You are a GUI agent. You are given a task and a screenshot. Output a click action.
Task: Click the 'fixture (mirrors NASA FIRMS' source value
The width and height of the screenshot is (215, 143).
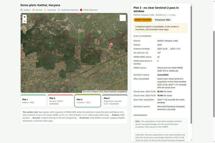(x=170, y=69)
